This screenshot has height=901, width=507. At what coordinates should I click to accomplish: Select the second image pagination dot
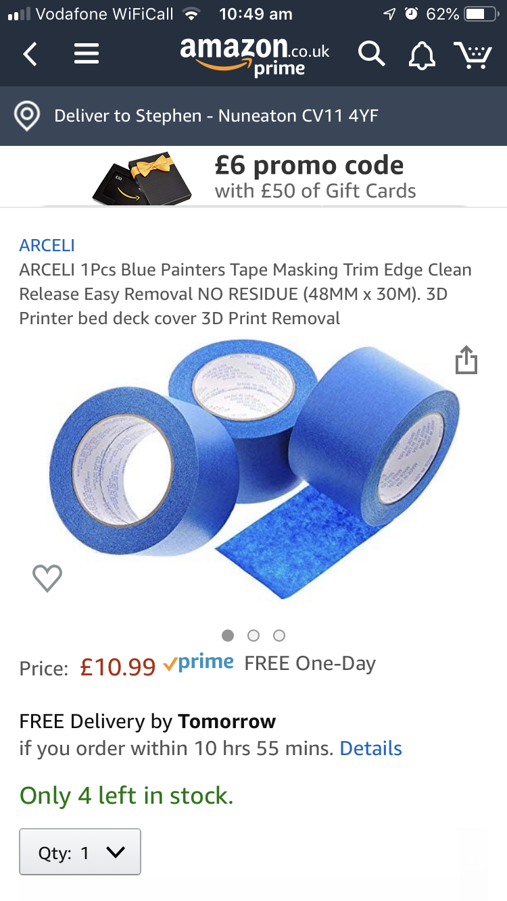point(254,636)
